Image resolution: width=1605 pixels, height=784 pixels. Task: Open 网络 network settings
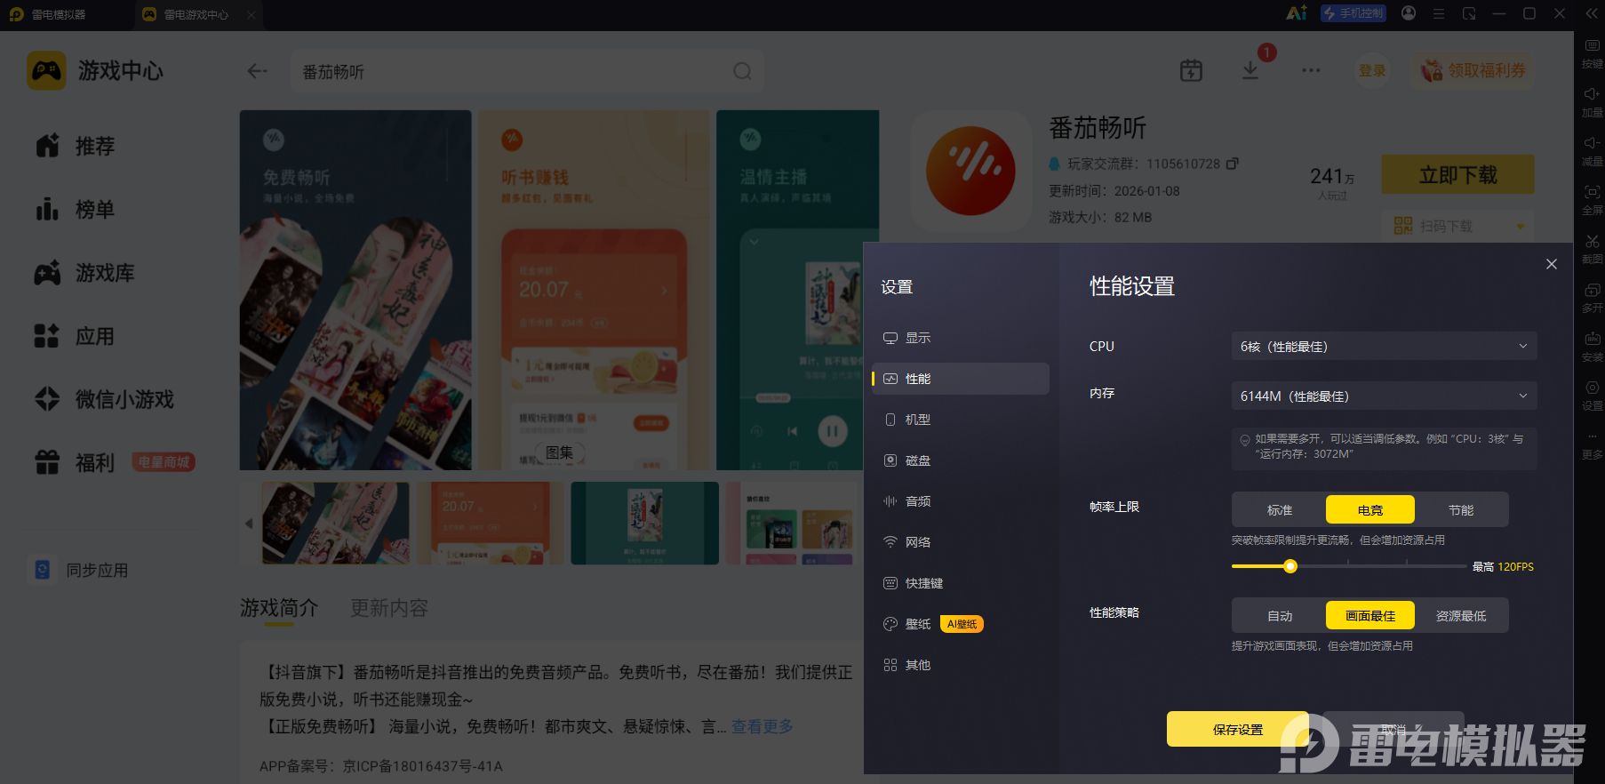click(961, 542)
